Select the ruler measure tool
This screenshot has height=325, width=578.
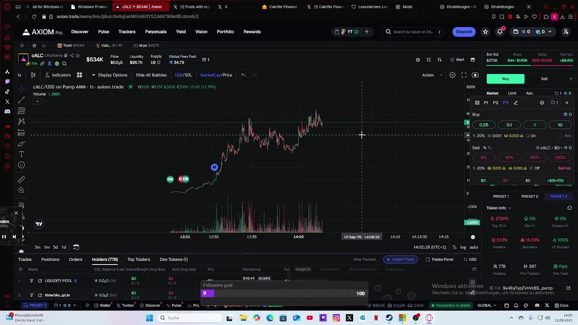pos(21,180)
